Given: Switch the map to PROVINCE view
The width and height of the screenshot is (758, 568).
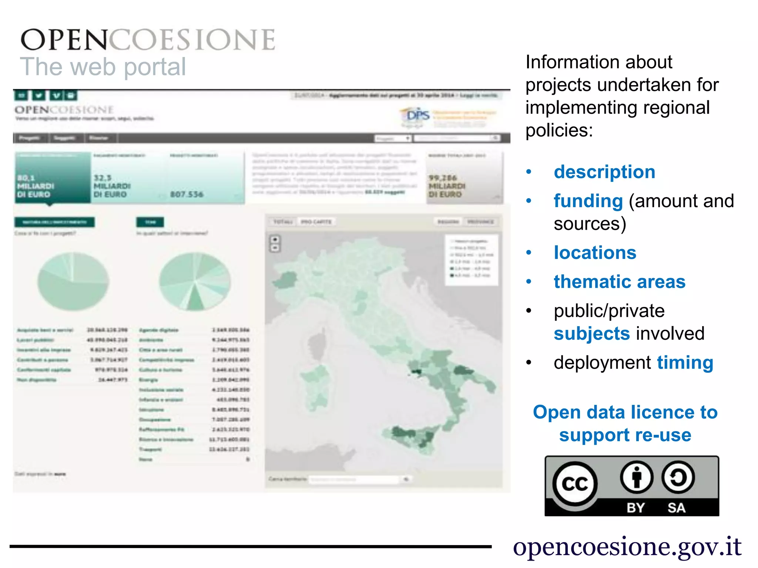Looking at the screenshot, I should (481, 222).
